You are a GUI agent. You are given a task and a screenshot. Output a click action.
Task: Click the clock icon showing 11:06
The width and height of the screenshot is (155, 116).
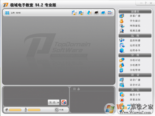(x=57, y=110)
